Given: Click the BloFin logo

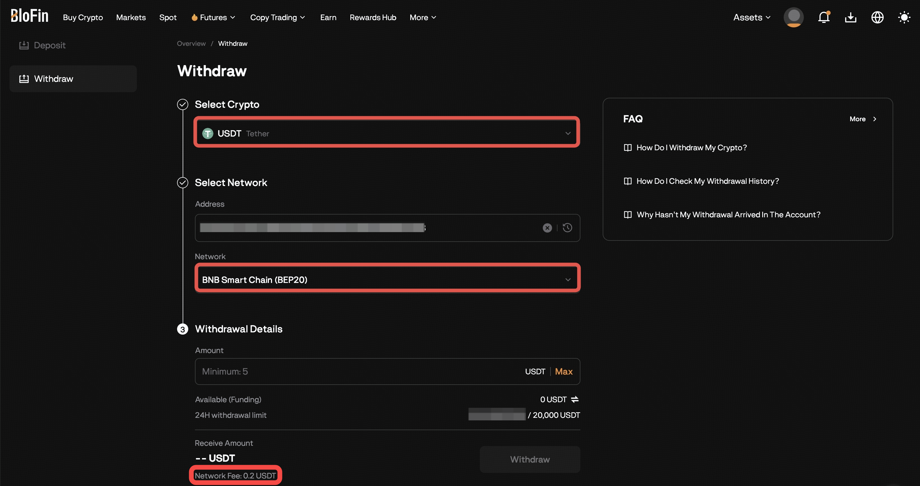Looking at the screenshot, I should coord(29,16).
